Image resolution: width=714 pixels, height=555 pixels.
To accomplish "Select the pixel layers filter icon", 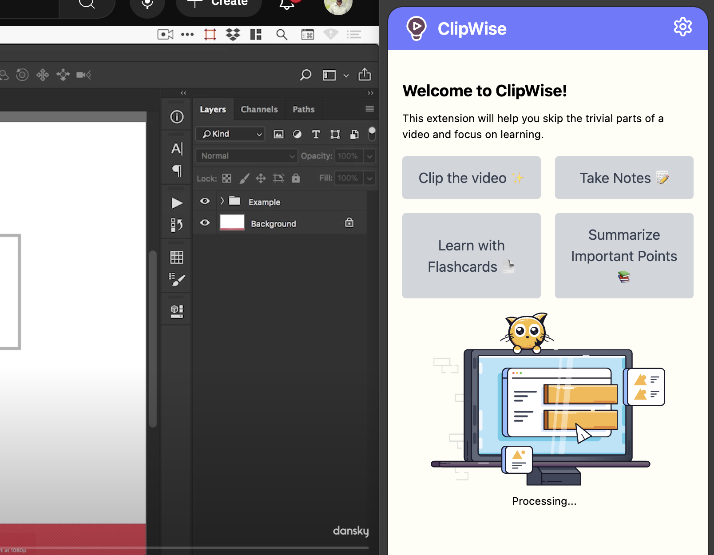I will [x=278, y=135].
